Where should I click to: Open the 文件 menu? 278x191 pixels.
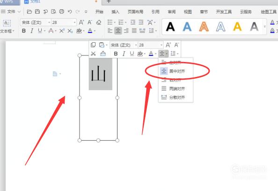11,12
